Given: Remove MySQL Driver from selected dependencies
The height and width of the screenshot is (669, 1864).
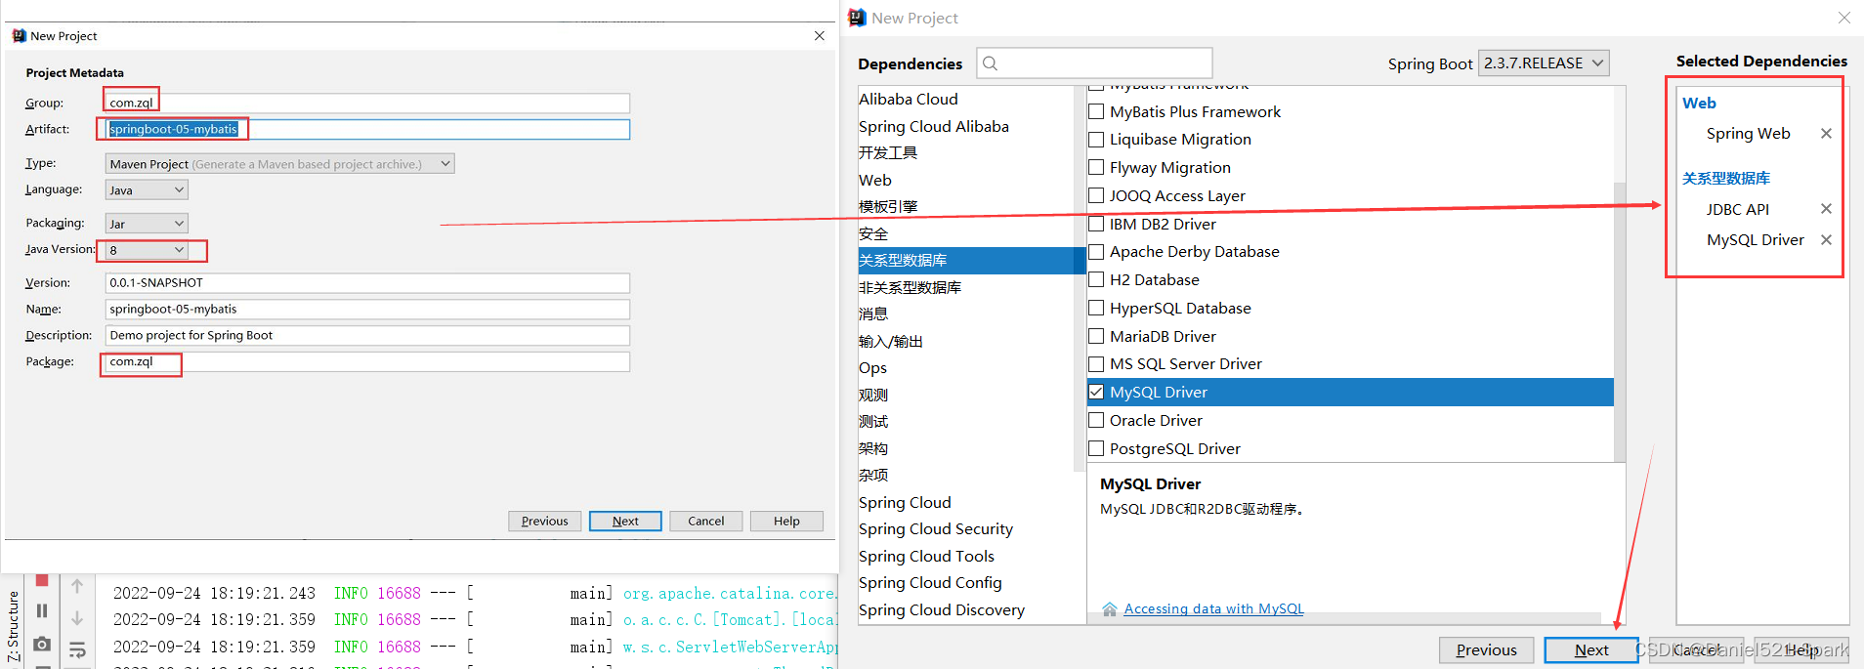Looking at the screenshot, I should pos(1826,239).
